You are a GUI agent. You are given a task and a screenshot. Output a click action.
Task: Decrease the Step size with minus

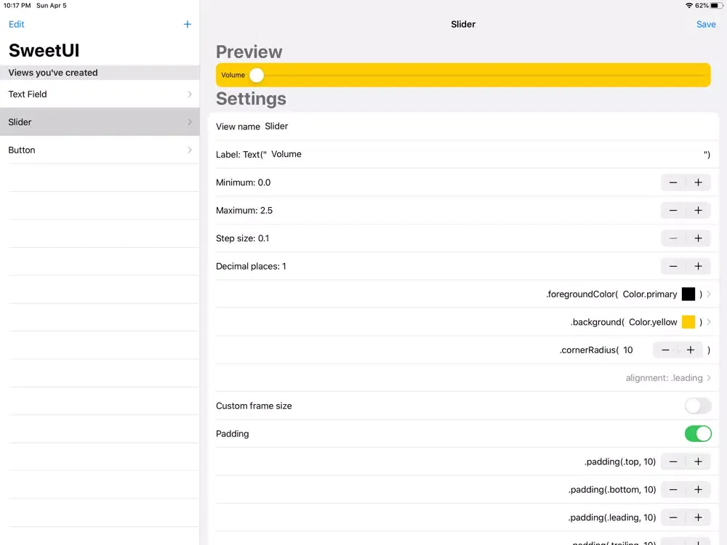click(x=673, y=238)
